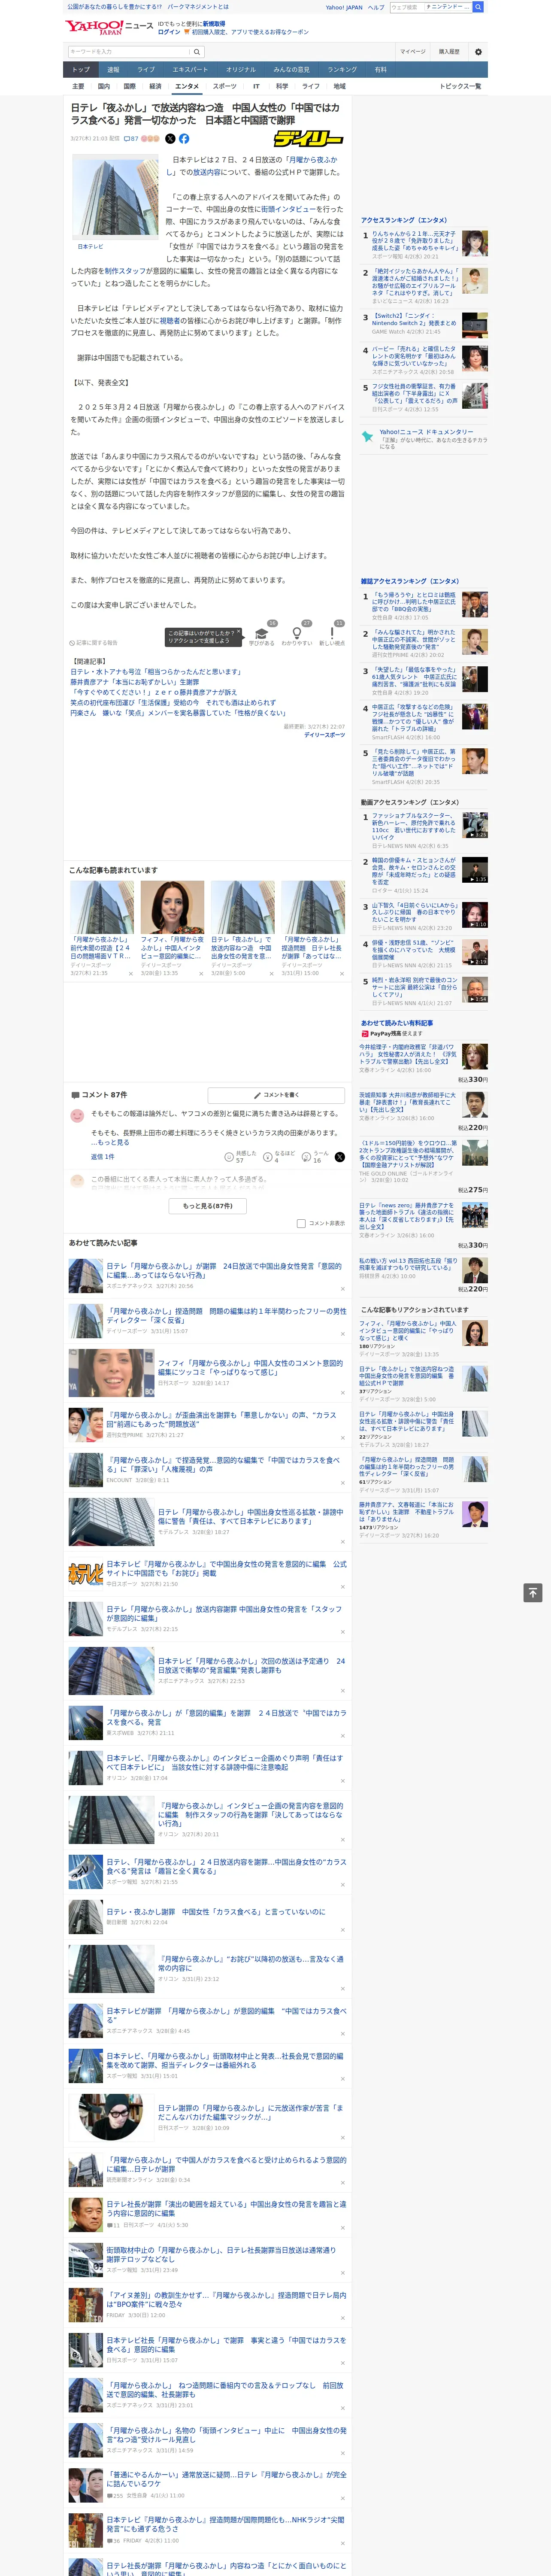551x2576 pixels.
Task: Share the first comment on X
Action: pyautogui.click(x=340, y=1157)
